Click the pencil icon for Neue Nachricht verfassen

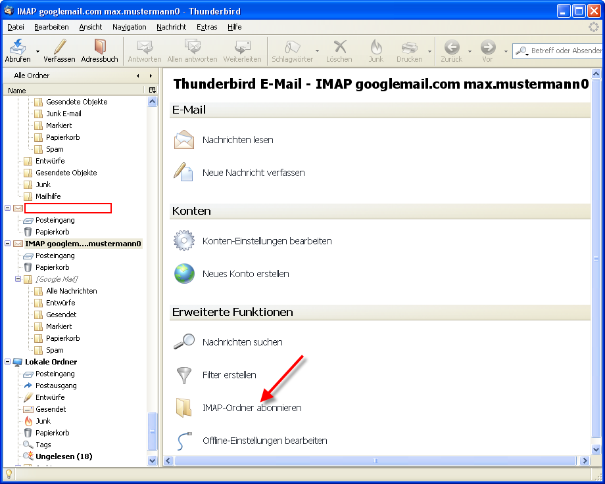coord(183,172)
